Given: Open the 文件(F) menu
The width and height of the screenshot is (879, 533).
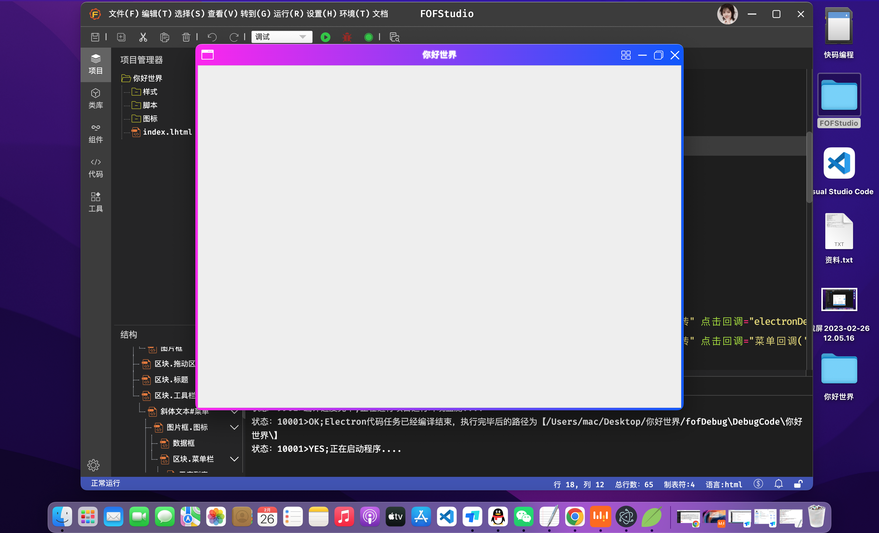Looking at the screenshot, I should (x=123, y=13).
